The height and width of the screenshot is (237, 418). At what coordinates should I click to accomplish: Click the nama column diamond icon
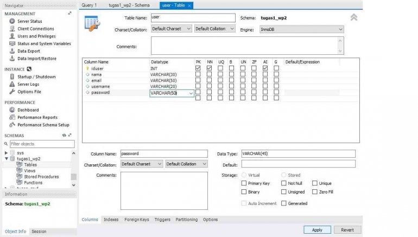click(87, 74)
